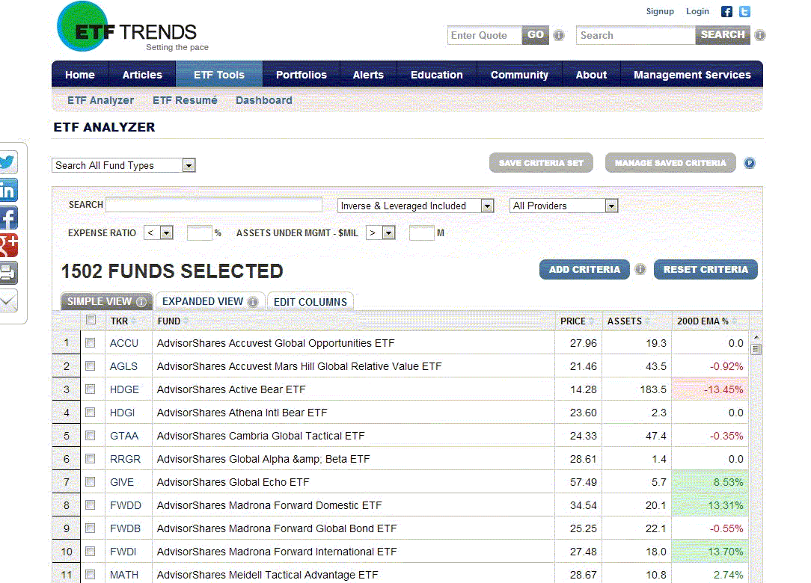Click the Manage Saved Criteria button
Image resolution: width=811 pixels, height=583 pixels.
click(x=670, y=163)
